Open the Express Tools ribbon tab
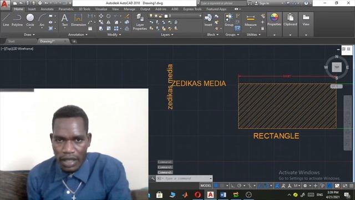Screen dimensions: 355x200 coord(192,9)
